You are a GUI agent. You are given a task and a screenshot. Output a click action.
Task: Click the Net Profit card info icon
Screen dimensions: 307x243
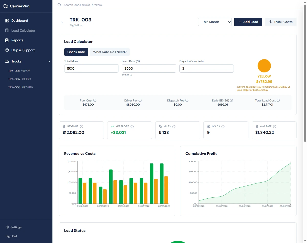click(132, 126)
